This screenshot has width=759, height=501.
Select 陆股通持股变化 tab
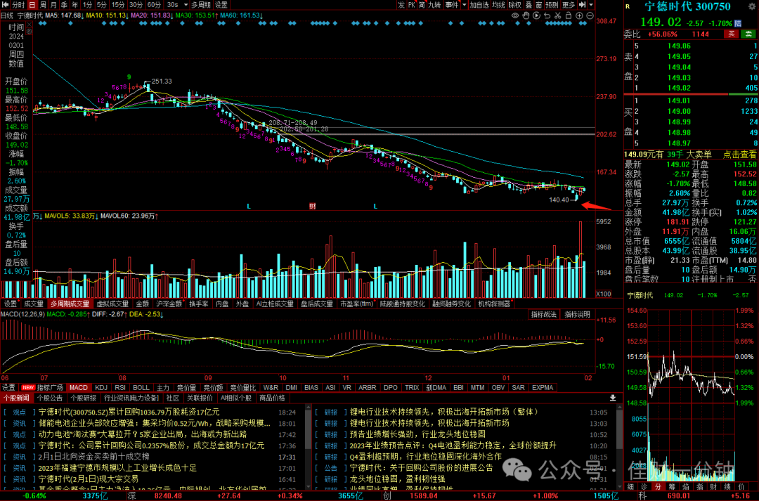pos(402,304)
